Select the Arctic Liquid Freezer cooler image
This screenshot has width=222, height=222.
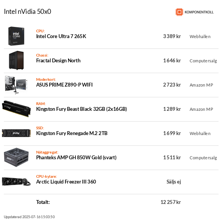(x=16, y=182)
